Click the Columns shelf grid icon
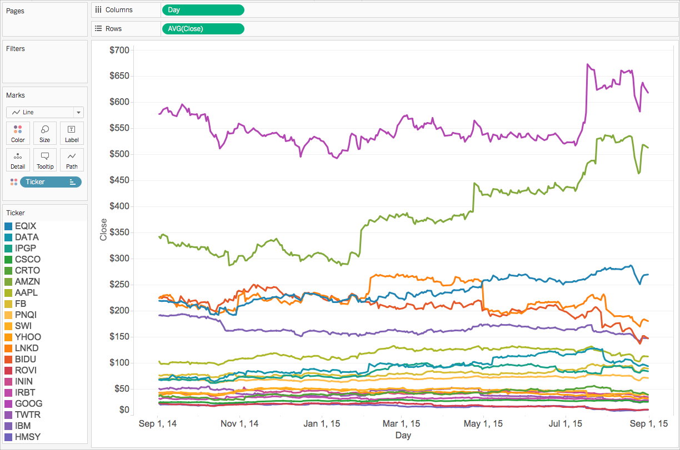The height and width of the screenshot is (450, 680). click(98, 9)
